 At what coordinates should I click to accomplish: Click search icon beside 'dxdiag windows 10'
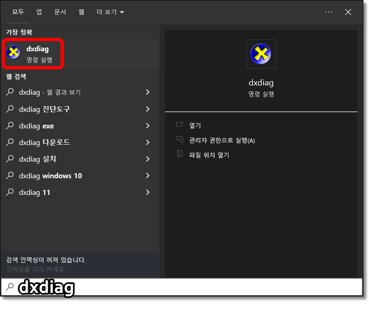click(x=10, y=176)
